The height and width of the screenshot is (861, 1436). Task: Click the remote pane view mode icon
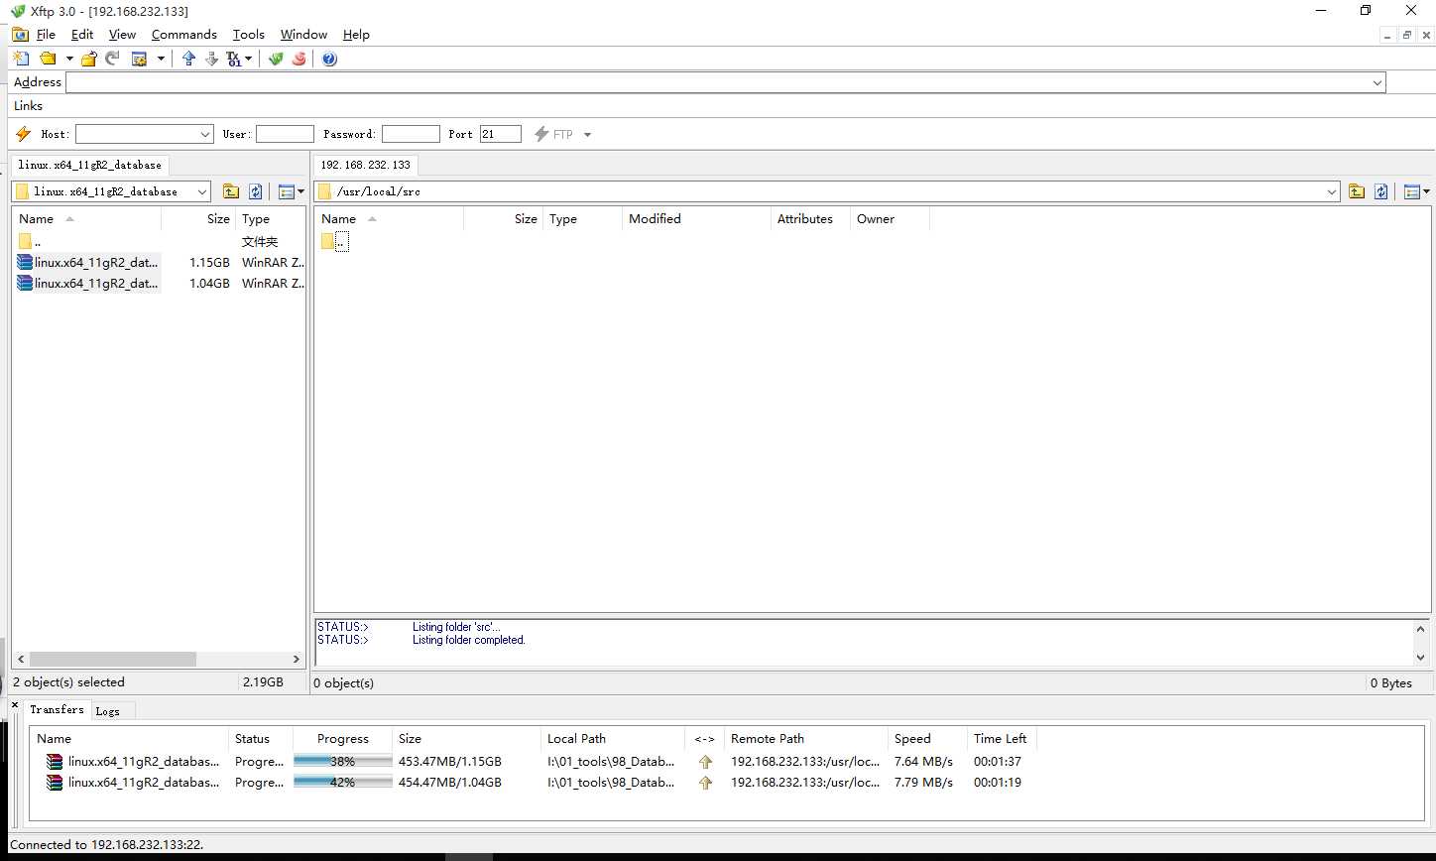tap(1412, 191)
